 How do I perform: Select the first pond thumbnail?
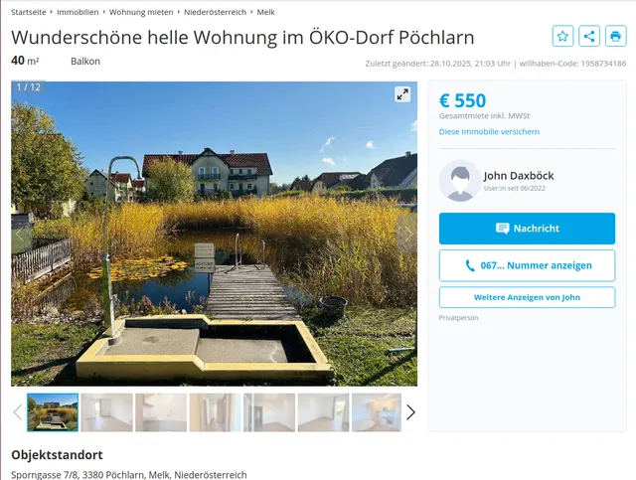(x=53, y=412)
